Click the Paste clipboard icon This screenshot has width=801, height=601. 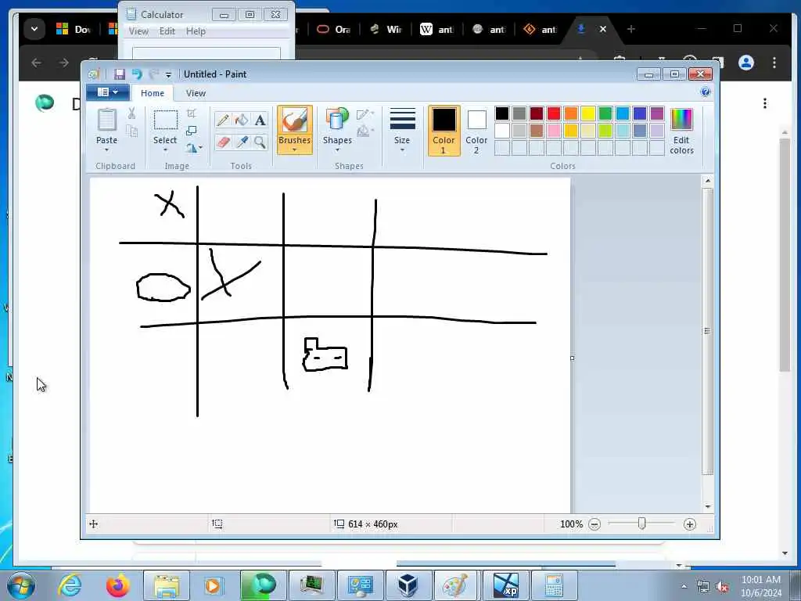pyautogui.click(x=106, y=121)
